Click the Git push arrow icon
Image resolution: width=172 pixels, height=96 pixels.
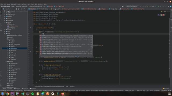pyautogui.click(x=161, y=6)
